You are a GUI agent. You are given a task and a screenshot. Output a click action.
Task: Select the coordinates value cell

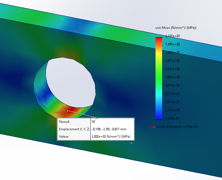click(112, 129)
